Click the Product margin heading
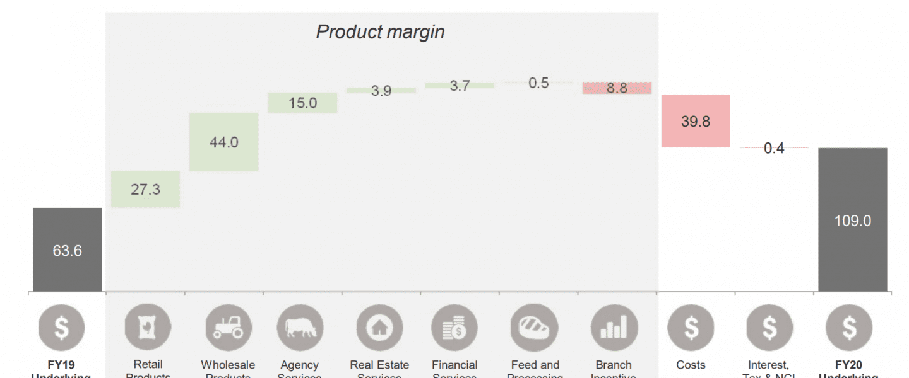 (380, 31)
